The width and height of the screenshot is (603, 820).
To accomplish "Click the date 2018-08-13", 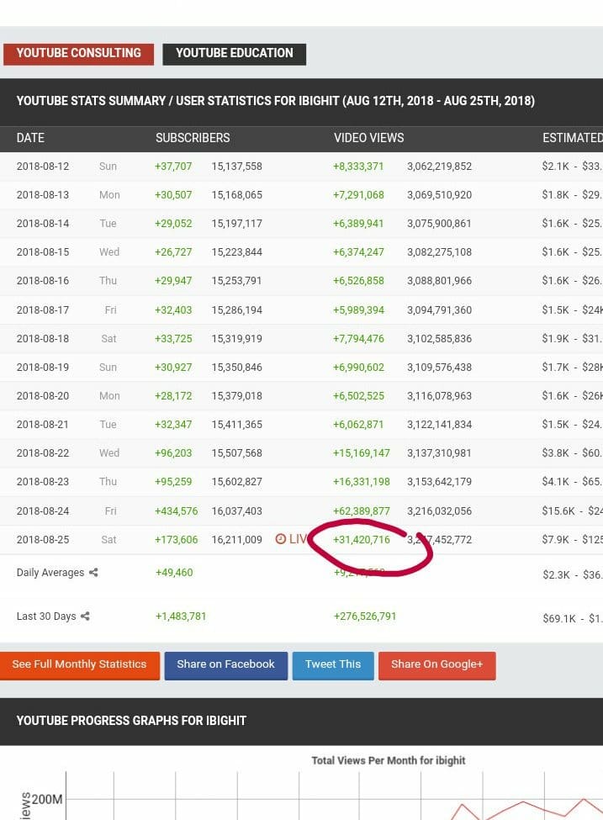I will pyautogui.click(x=43, y=195).
